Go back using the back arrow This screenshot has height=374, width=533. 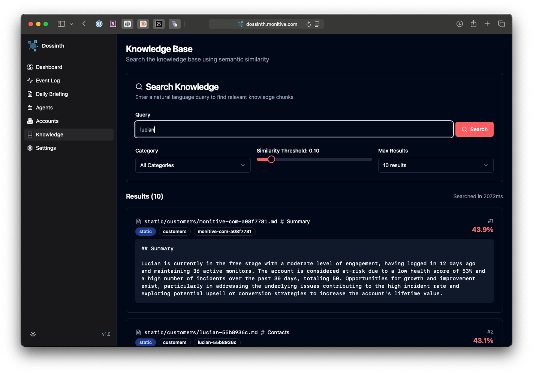[84, 24]
